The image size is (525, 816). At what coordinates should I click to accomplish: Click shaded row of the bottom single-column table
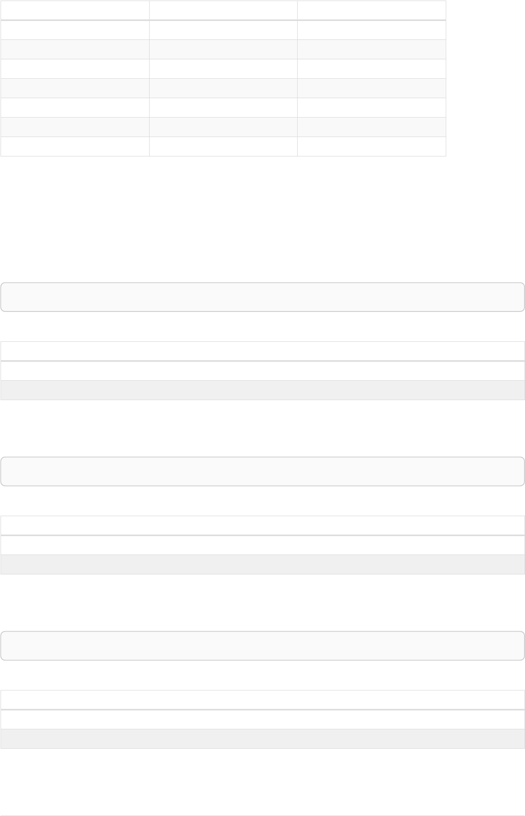point(262,739)
